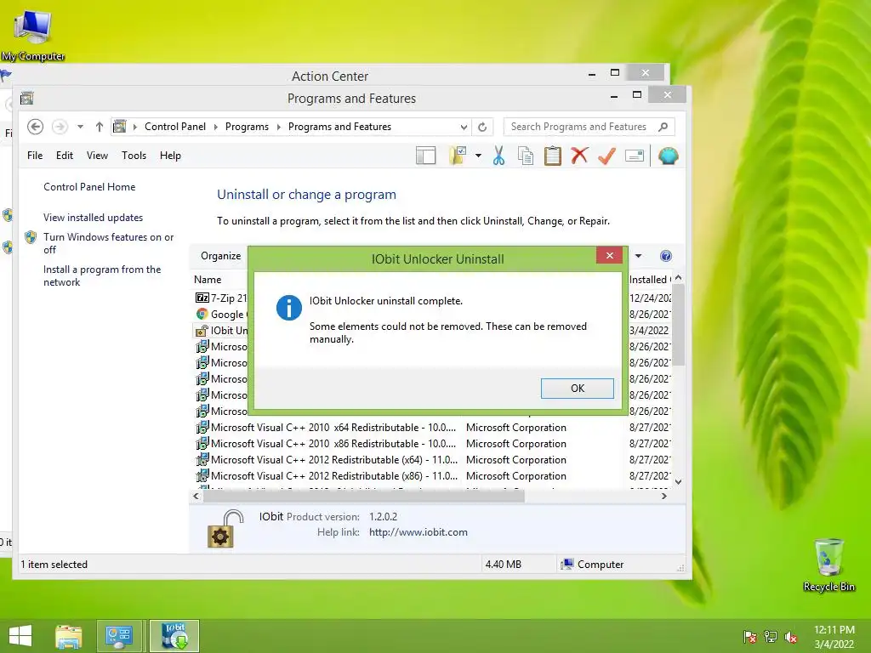Refresh the Programs and Features list
871x653 pixels.
pos(482,127)
